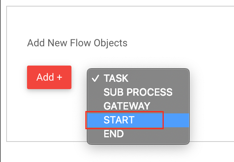Click the Add New Flow Objects heading

77,42
